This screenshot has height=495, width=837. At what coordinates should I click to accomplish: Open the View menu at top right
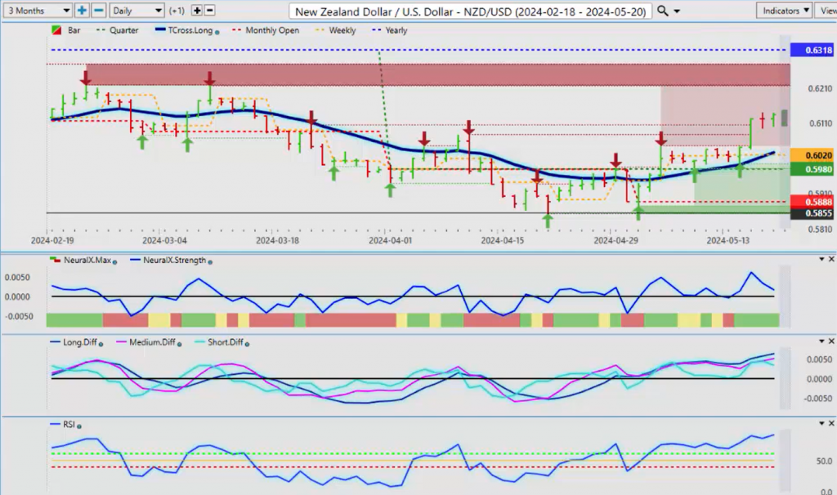click(x=825, y=11)
